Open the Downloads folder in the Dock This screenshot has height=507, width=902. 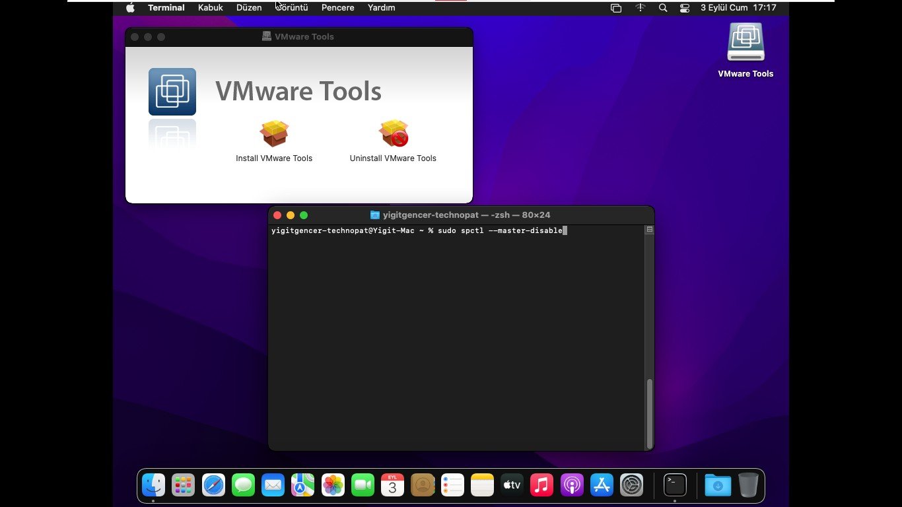coord(718,485)
